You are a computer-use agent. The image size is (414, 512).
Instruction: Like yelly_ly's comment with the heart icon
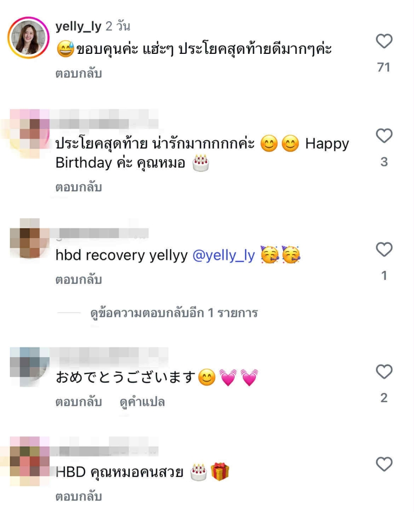(384, 41)
